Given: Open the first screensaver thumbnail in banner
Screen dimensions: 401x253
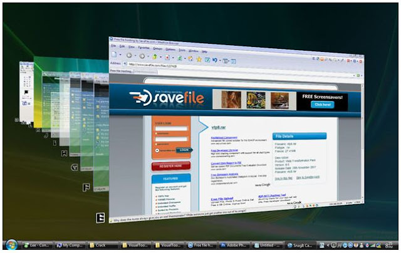Looking at the screenshot, I should click(x=231, y=100).
